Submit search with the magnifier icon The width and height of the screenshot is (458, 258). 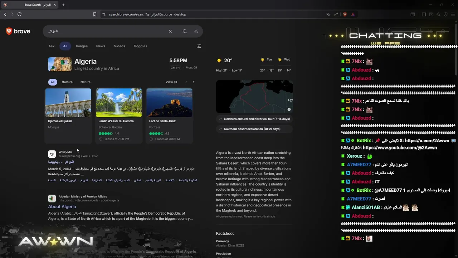coord(185,31)
